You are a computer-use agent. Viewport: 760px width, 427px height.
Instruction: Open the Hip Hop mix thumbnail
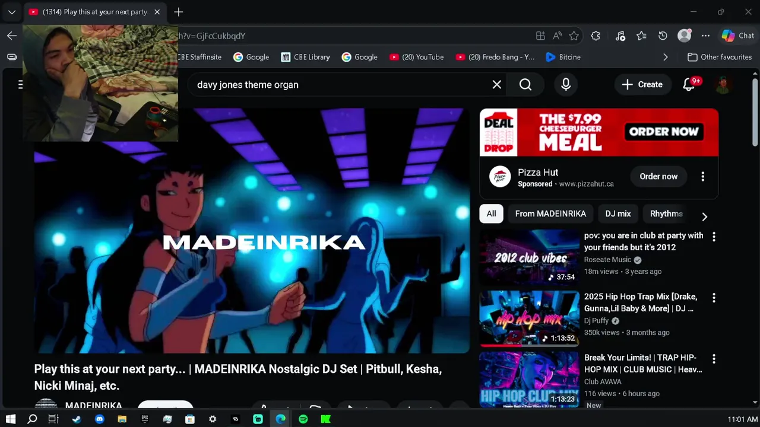pos(529,318)
